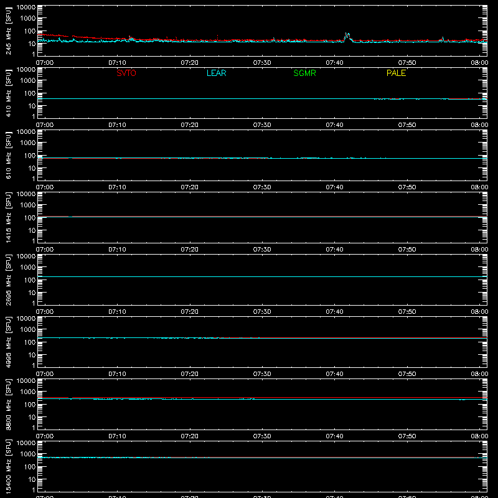
Task: Select the 245 MHz [SFU] axis title
Action: click(x=9, y=31)
